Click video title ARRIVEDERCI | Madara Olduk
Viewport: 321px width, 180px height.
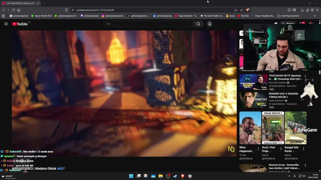[34, 169]
